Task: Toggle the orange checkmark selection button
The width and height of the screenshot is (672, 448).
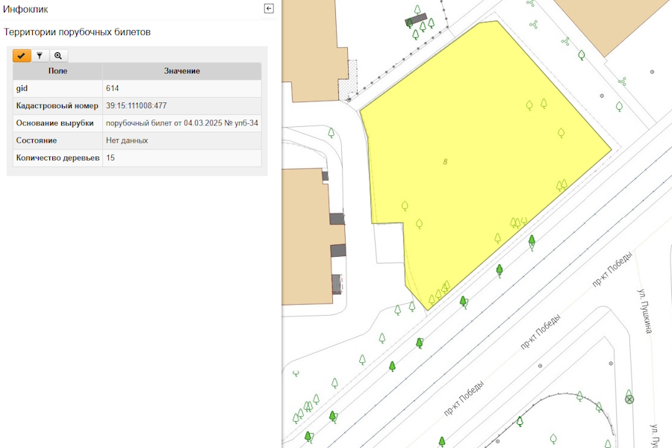Action: pyautogui.click(x=22, y=55)
